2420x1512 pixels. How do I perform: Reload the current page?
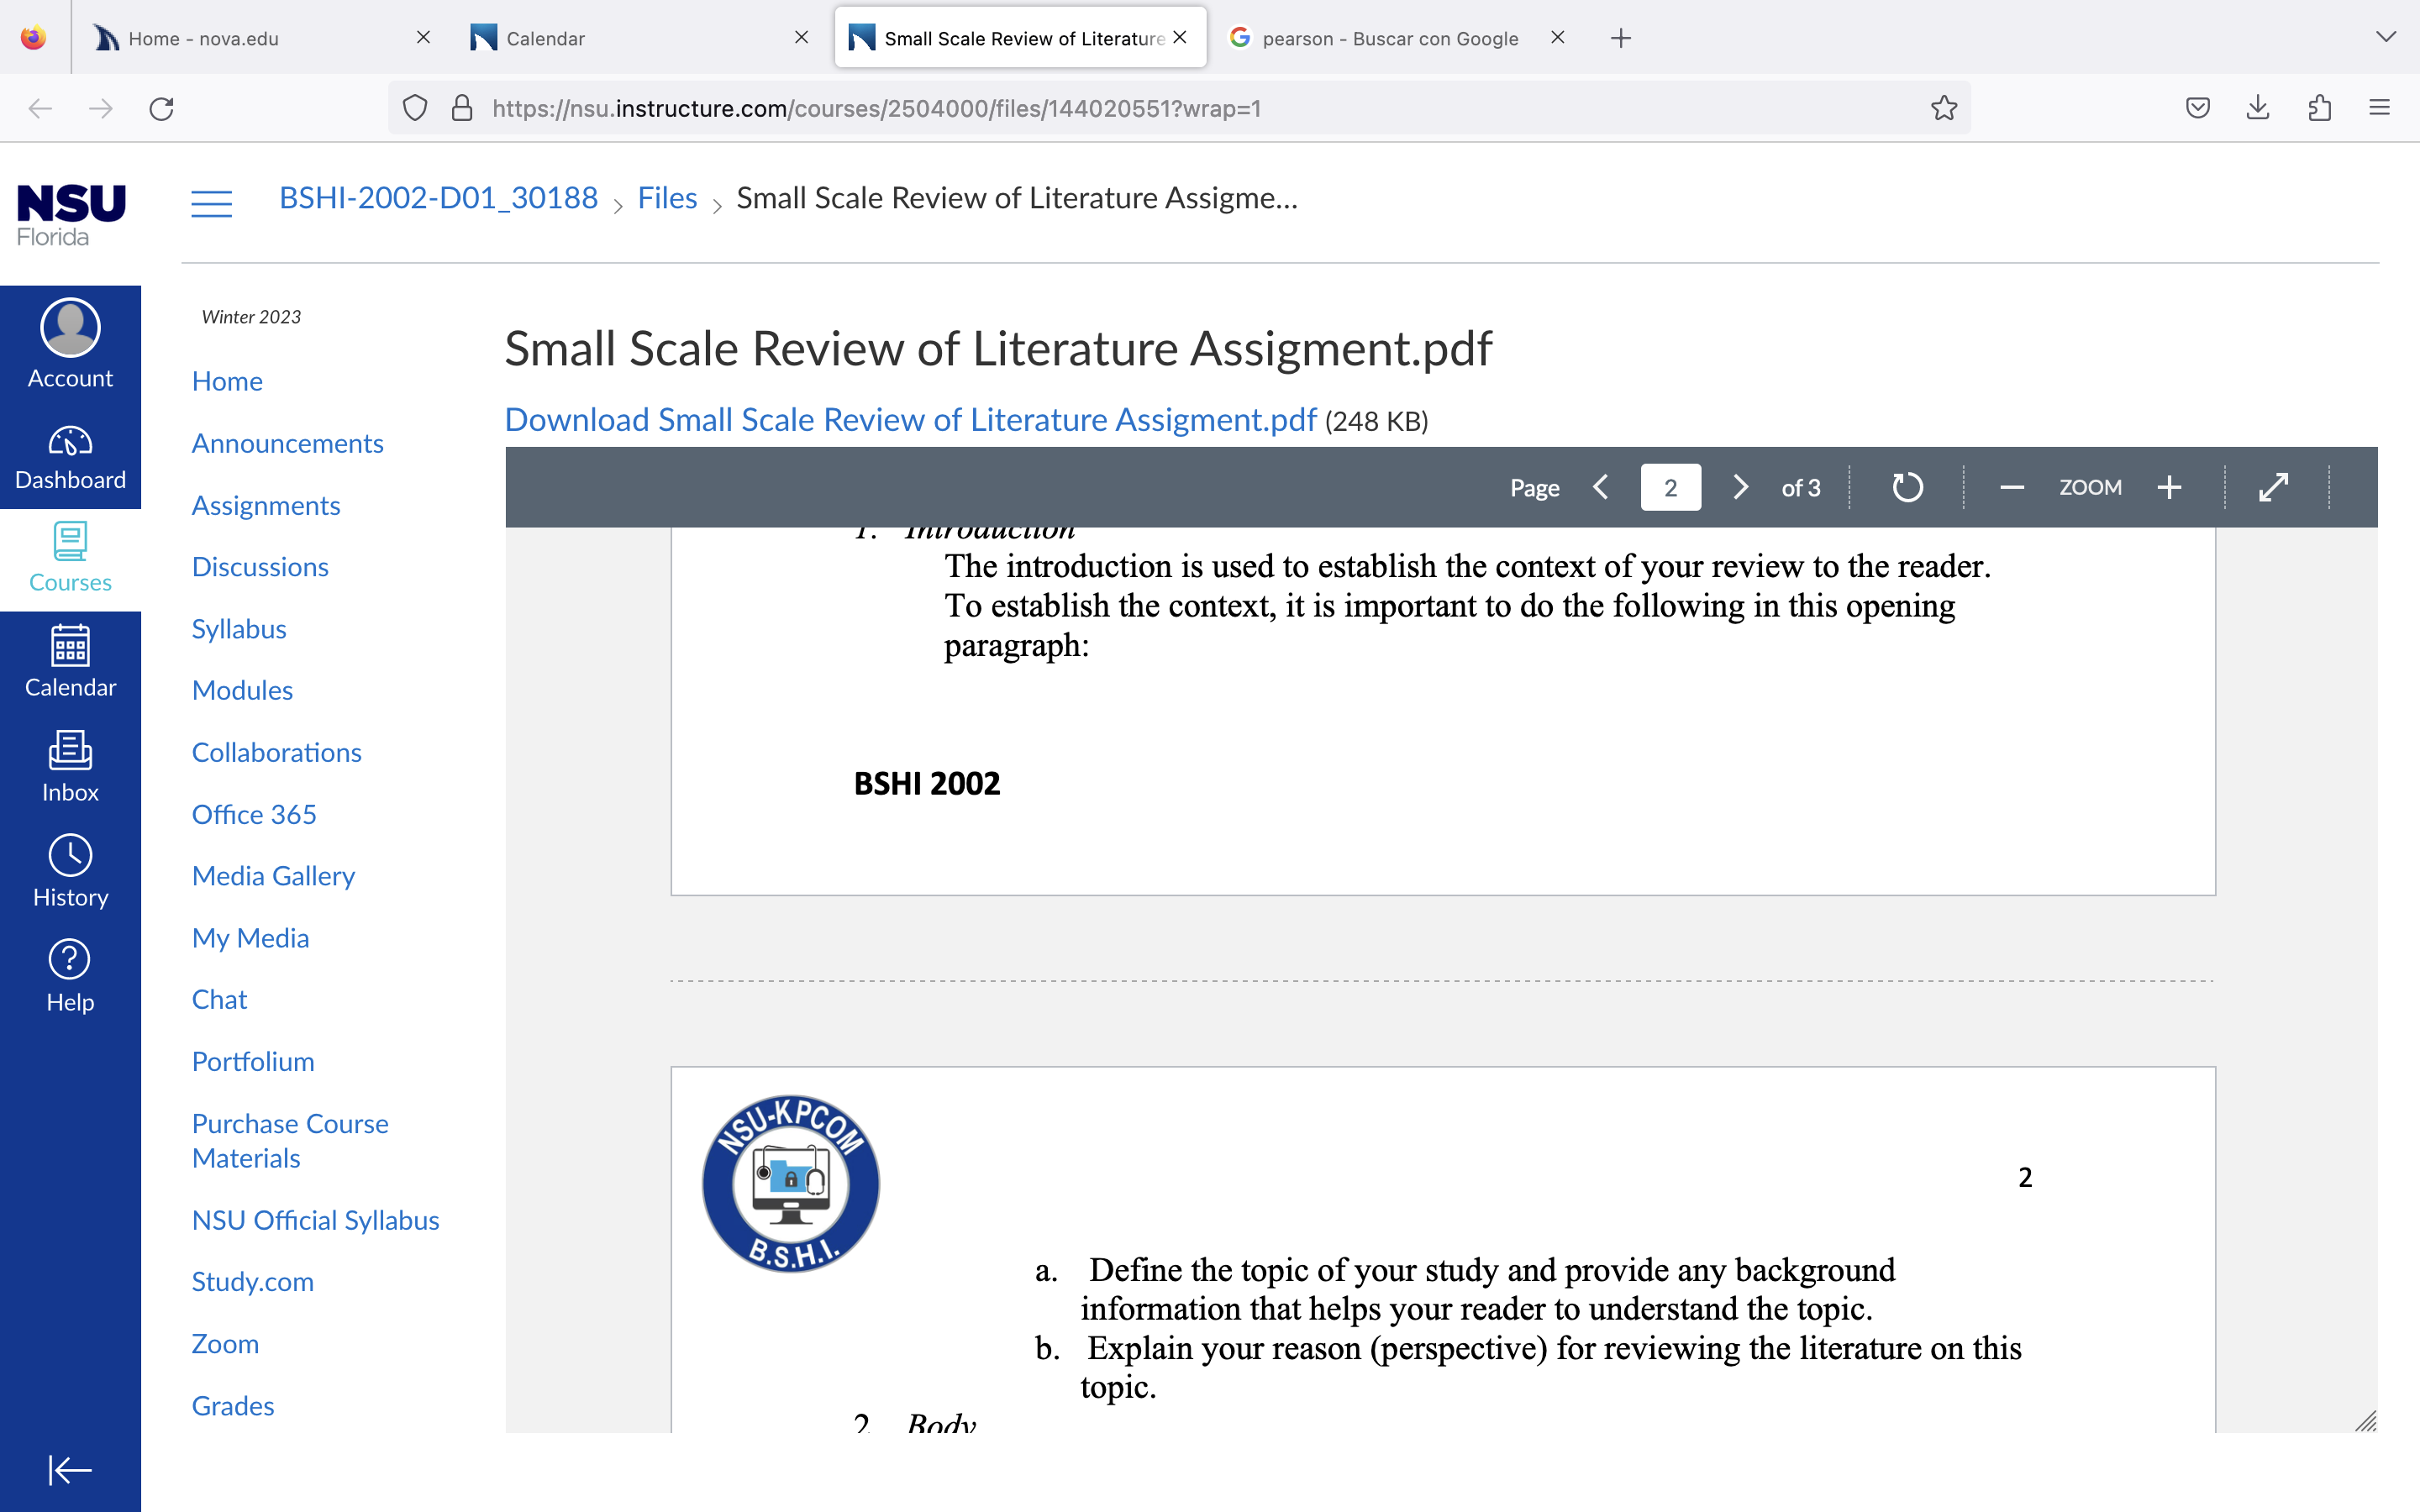tap(161, 108)
